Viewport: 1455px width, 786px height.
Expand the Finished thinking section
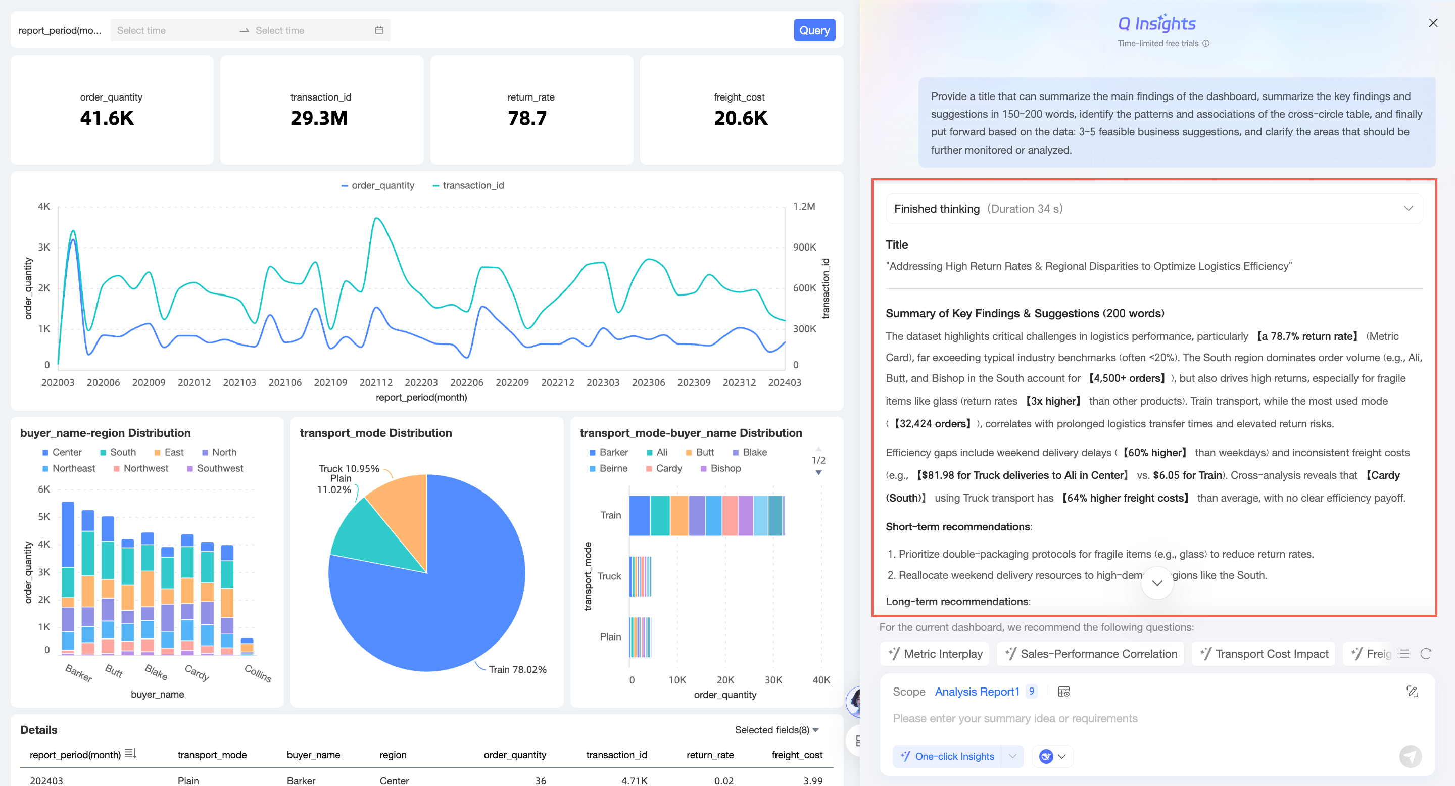[x=1408, y=208]
